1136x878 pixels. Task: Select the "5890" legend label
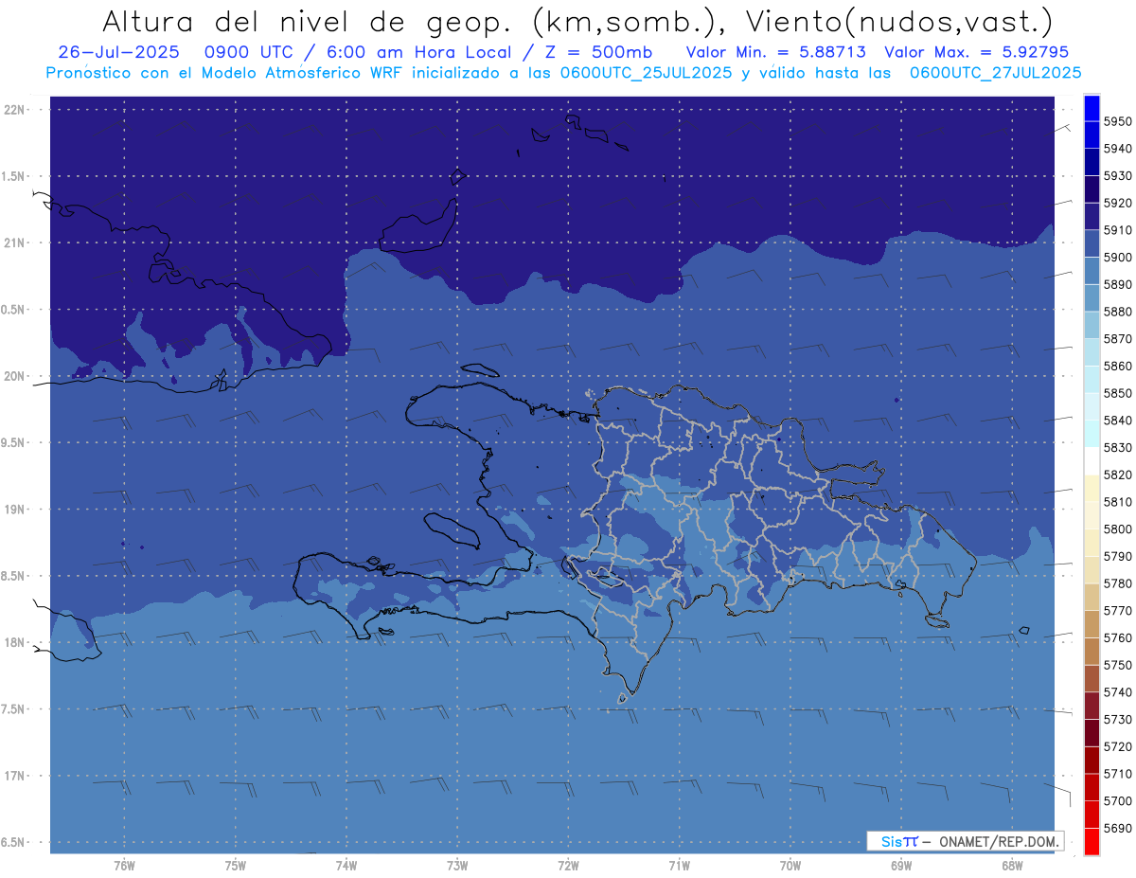pos(1117,284)
